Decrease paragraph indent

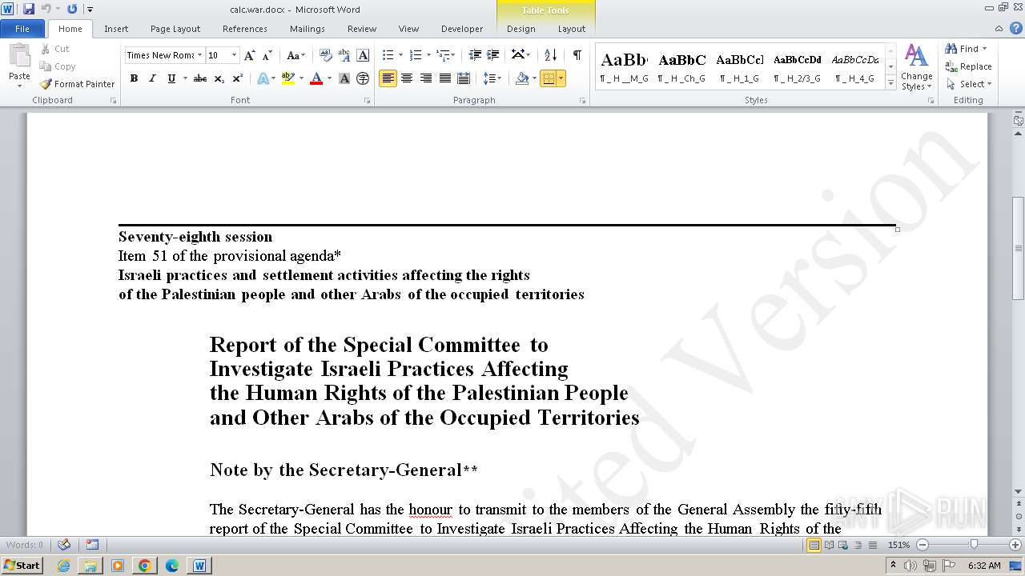475,55
